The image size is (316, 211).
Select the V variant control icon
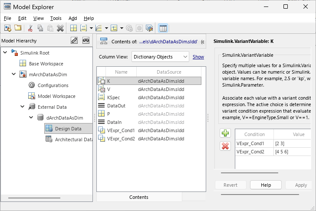click(102, 89)
